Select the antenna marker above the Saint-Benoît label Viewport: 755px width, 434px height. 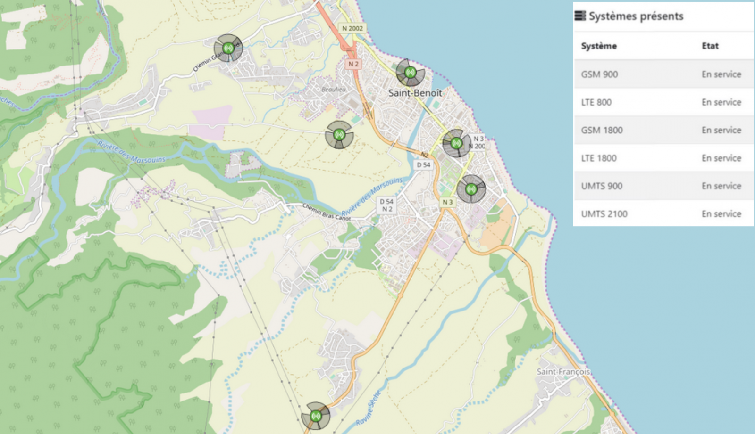410,73
